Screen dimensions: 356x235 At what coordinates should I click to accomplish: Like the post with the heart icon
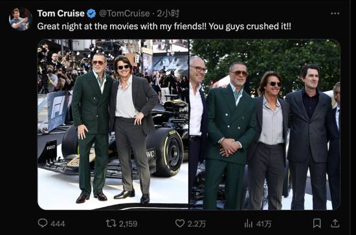(180, 223)
